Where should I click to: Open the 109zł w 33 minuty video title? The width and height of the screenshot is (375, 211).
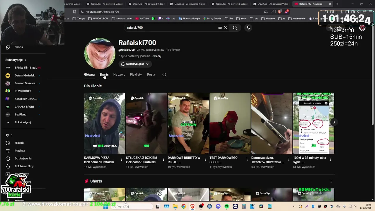click(x=310, y=160)
